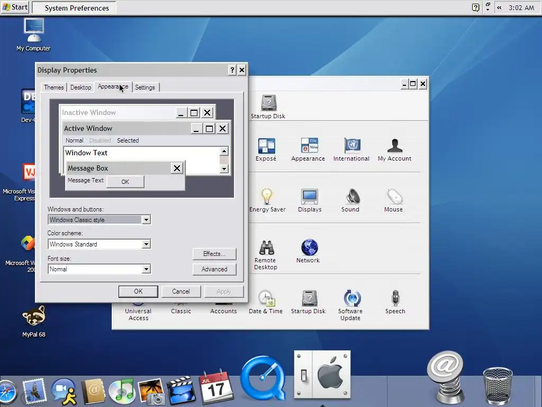Image resolution: width=542 pixels, height=407 pixels.
Task: Open Sound preferences
Action: 350,200
